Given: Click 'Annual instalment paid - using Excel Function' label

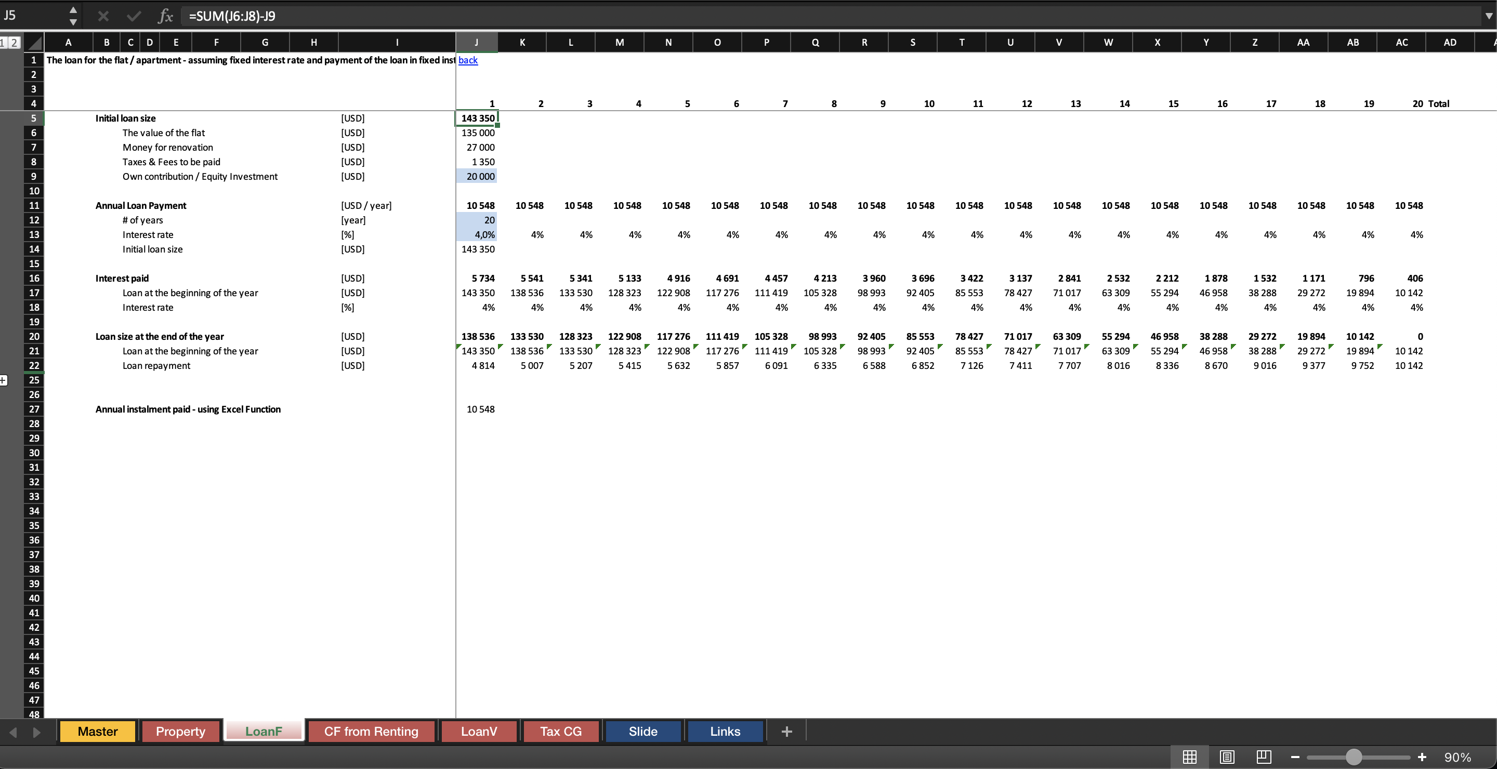Looking at the screenshot, I should 188,409.
